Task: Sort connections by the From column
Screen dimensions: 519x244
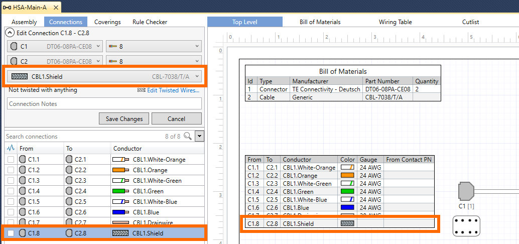Action: 40,148
